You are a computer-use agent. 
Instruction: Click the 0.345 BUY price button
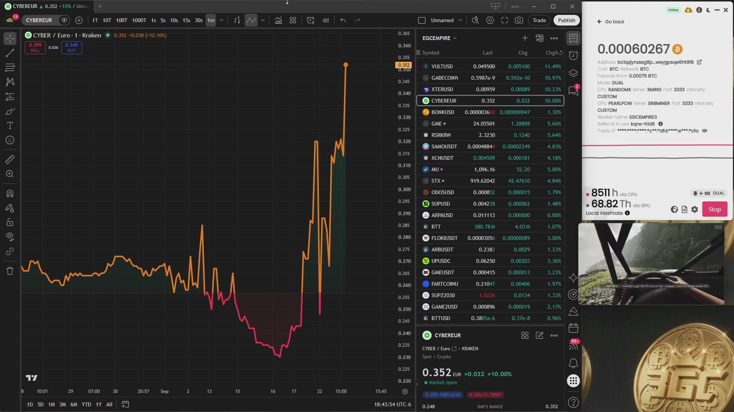coord(71,47)
